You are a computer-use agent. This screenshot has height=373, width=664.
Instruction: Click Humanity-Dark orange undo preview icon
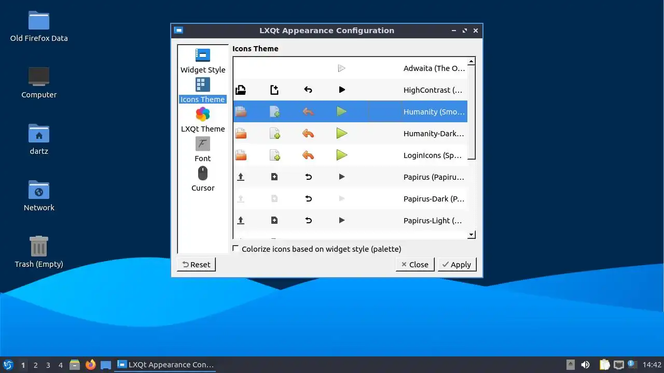click(308, 134)
